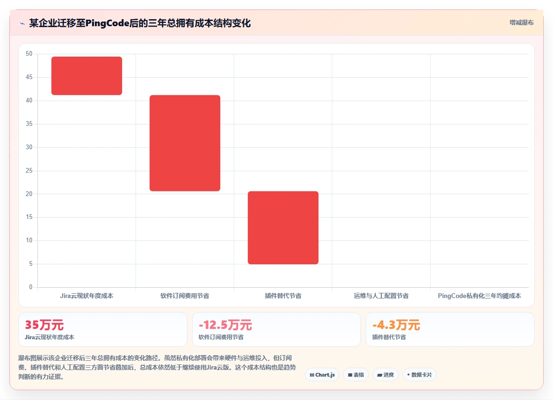Screen dimensions: 553x400
Task: Click the 增减瀑布 tag in the header
Action: click(521, 22)
